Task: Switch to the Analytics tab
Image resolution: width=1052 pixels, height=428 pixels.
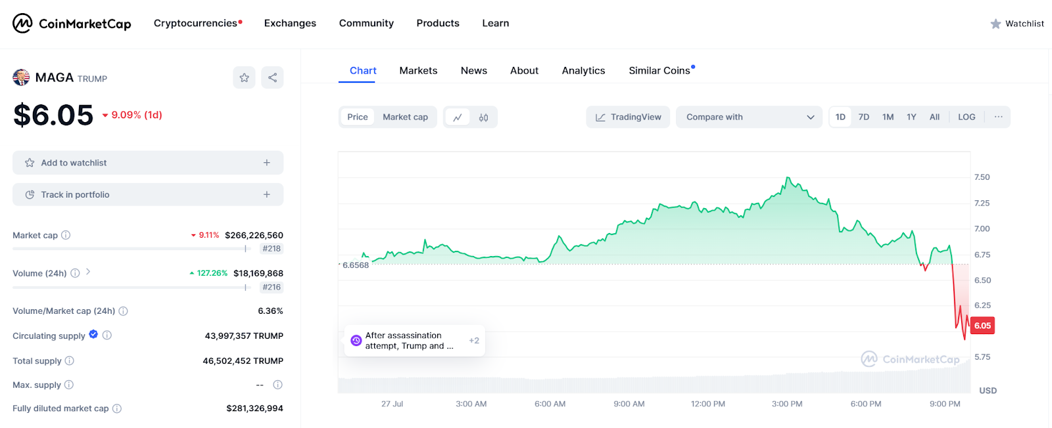Action: coord(583,70)
